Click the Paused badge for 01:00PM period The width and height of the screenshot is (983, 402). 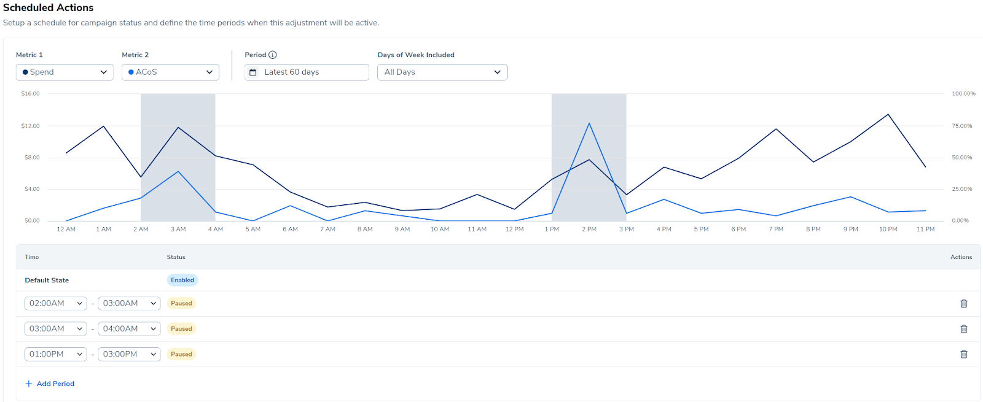(181, 354)
